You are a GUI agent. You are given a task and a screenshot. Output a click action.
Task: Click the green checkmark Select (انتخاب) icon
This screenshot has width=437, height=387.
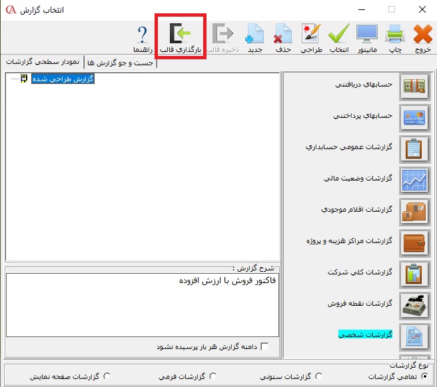(x=339, y=38)
